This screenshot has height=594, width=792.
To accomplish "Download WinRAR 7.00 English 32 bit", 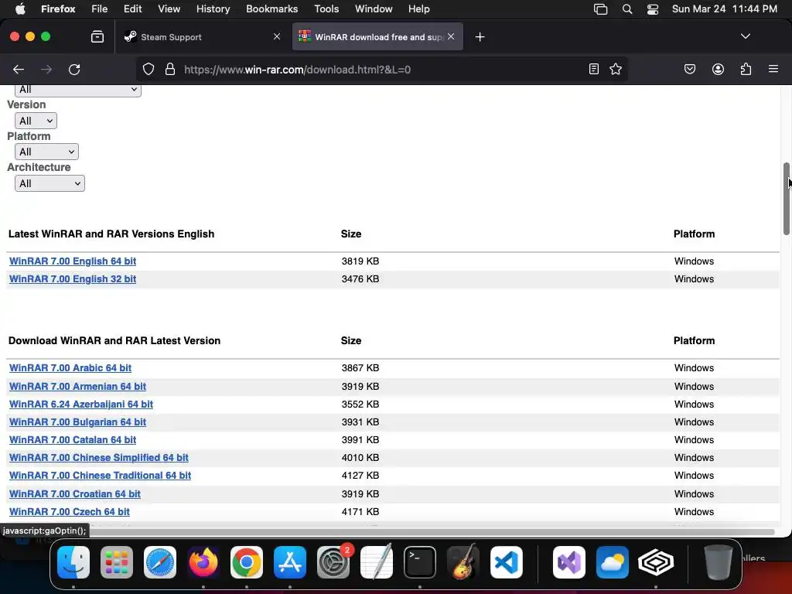I will [x=73, y=278].
